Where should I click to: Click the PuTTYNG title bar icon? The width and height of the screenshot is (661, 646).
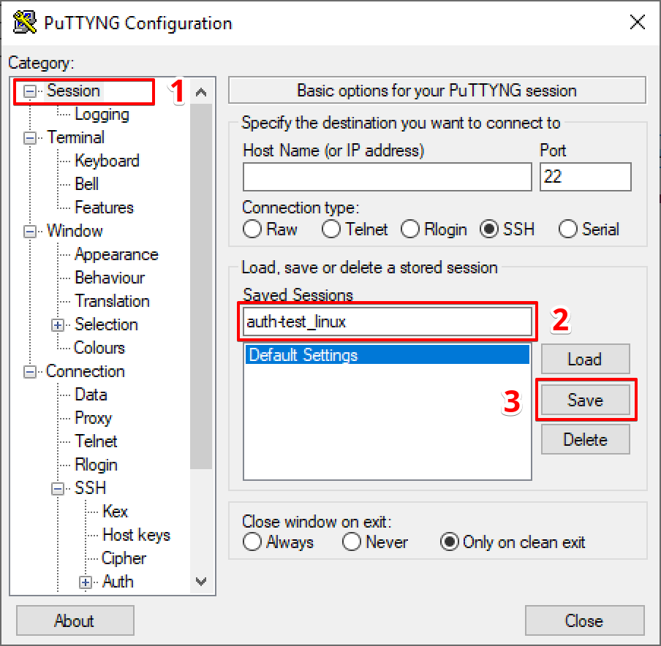pyautogui.click(x=24, y=23)
